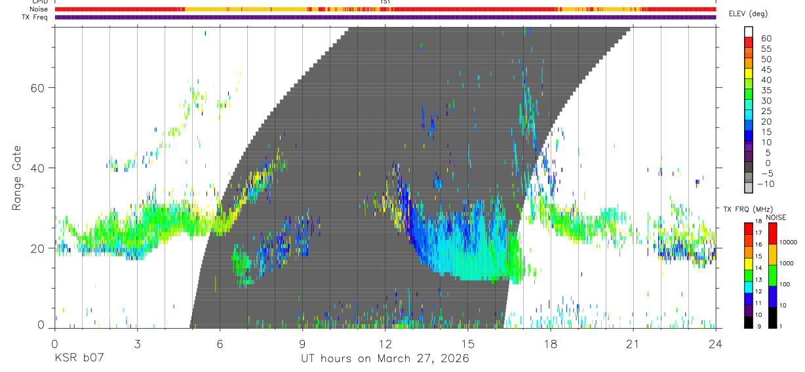Screen dimensions: 805x372
Task: Click the "Noise" row label at top left
Action: (39, 9)
